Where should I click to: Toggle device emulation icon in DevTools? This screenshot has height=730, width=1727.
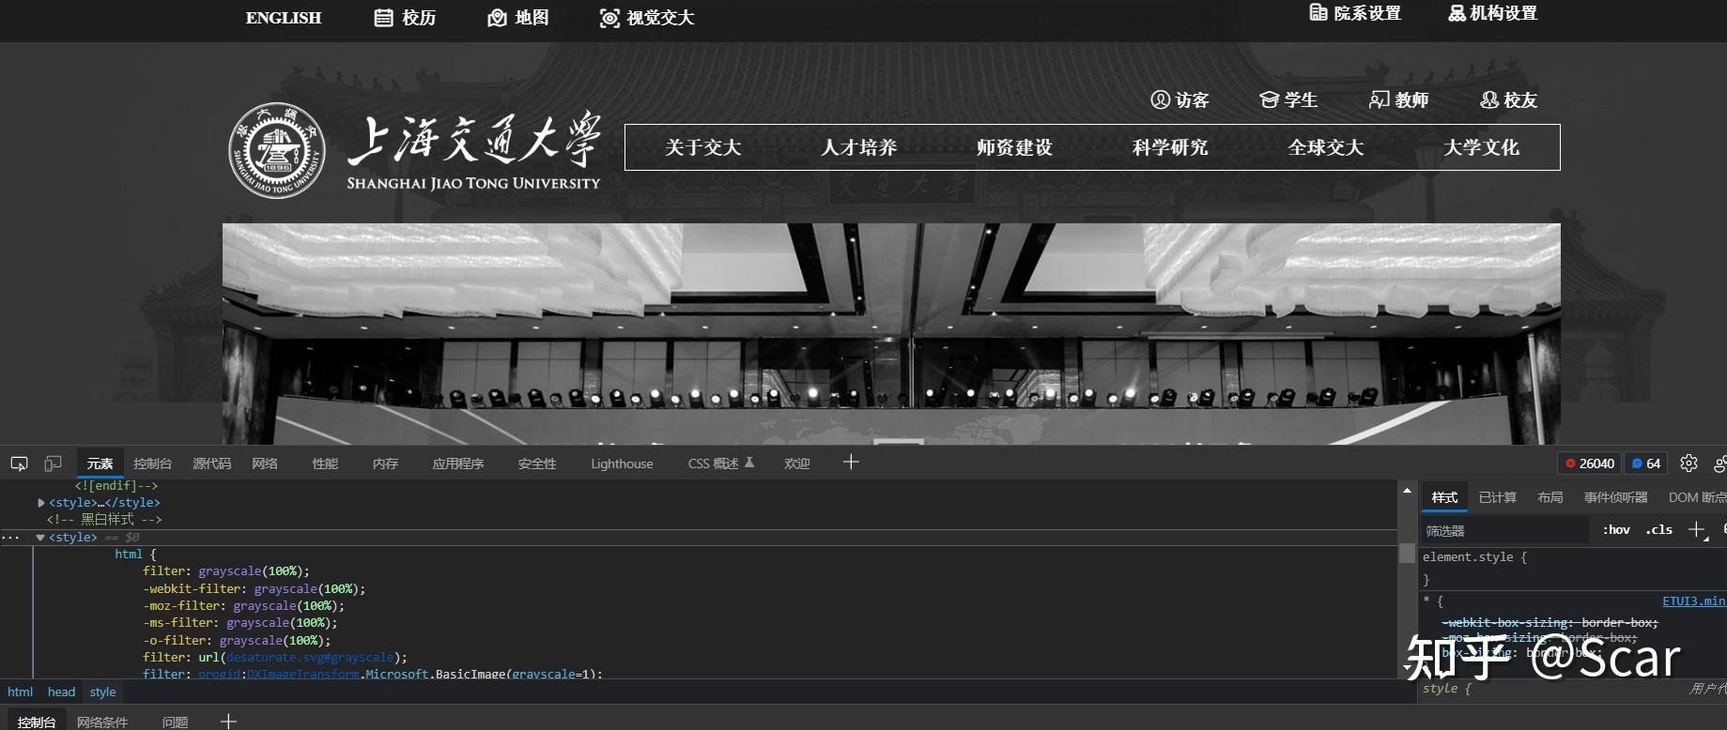(x=54, y=464)
